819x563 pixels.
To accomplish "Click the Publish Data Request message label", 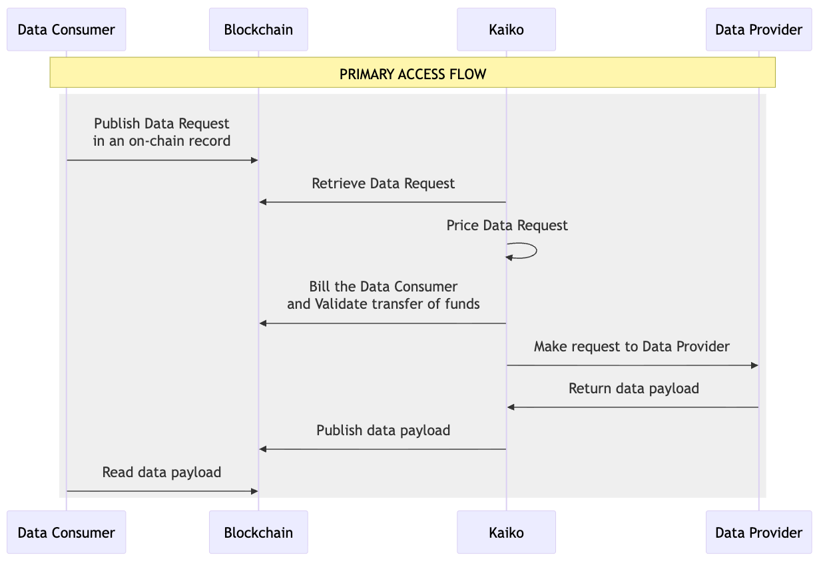I will pos(162,132).
